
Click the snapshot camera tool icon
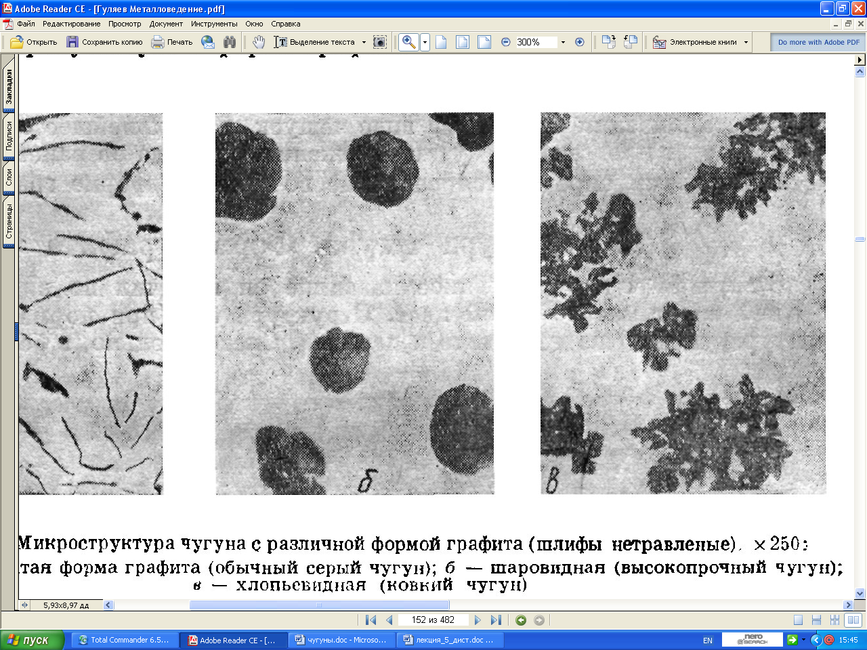pyautogui.click(x=380, y=42)
